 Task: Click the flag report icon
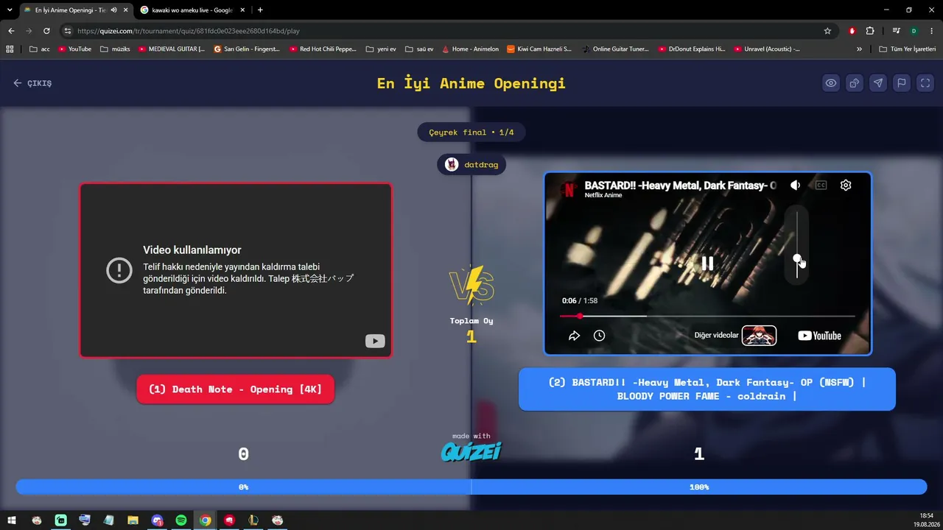point(902,83)
